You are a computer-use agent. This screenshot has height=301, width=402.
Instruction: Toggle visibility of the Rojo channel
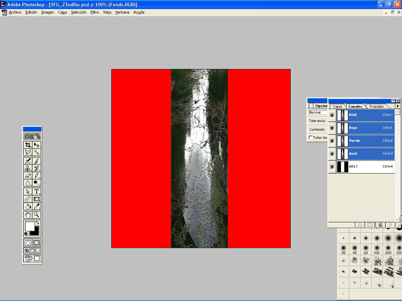tap(332, 128)
